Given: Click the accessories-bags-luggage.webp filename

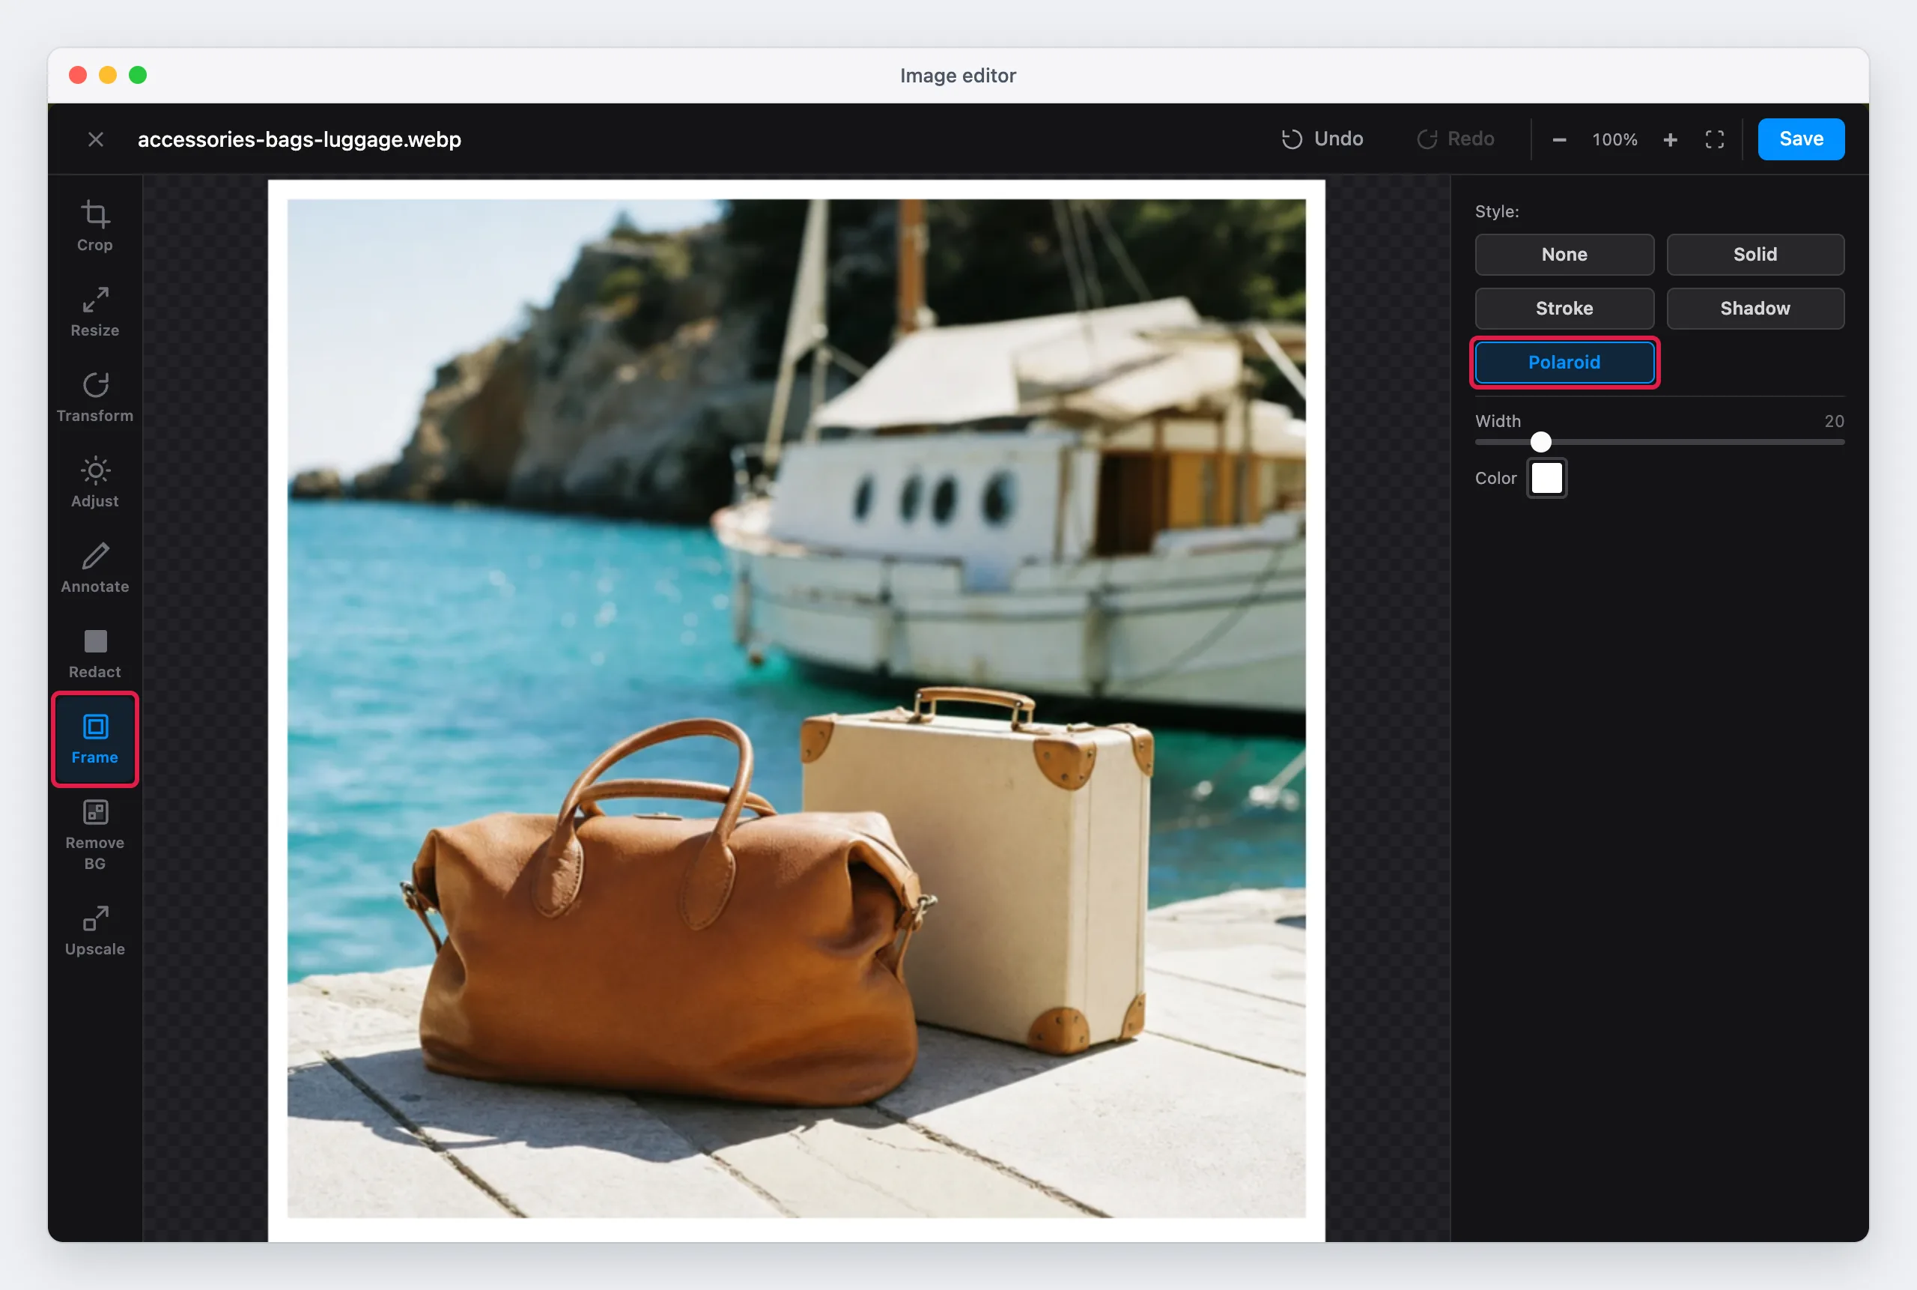Looking at the screenshot, I should (300, 139).
